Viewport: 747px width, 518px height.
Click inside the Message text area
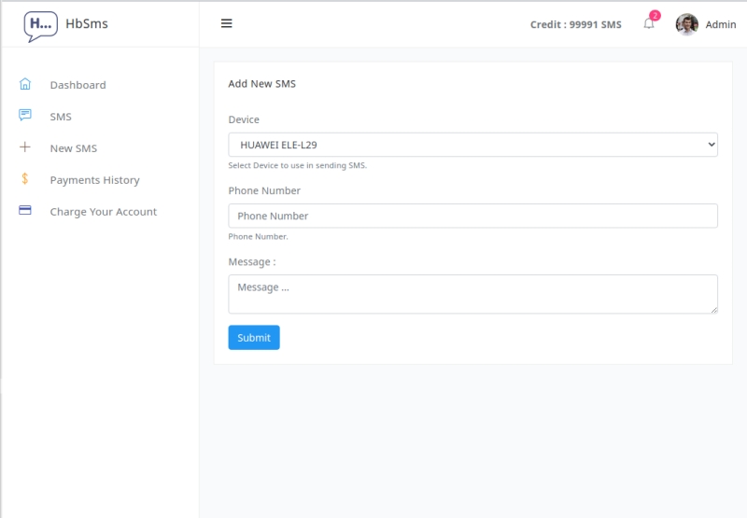472,293
